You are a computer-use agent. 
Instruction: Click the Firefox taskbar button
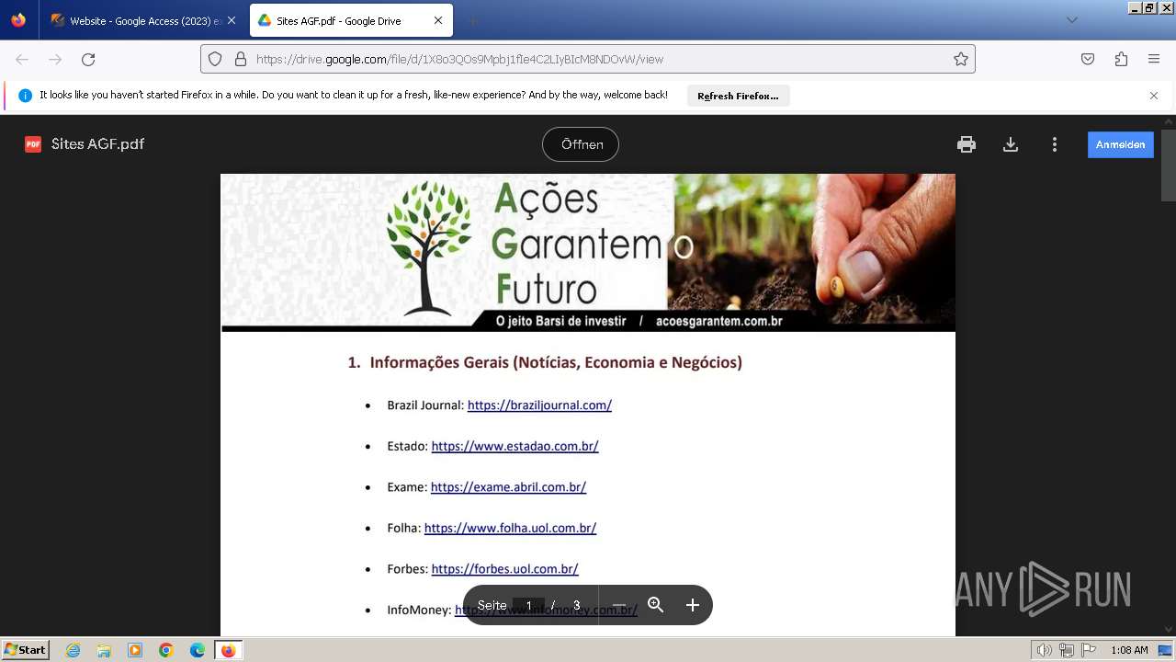click(x=228, y=650)
